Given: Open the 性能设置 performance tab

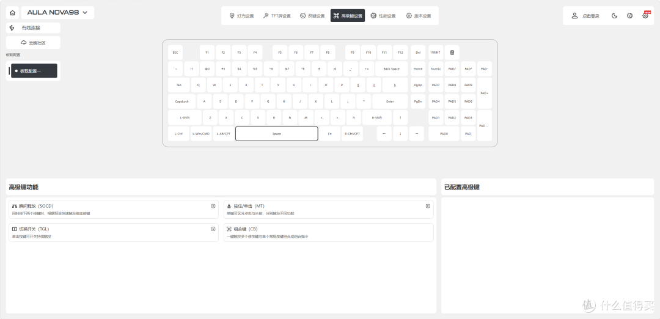Looking at the screenshot, I should click(x=383, y=15).
